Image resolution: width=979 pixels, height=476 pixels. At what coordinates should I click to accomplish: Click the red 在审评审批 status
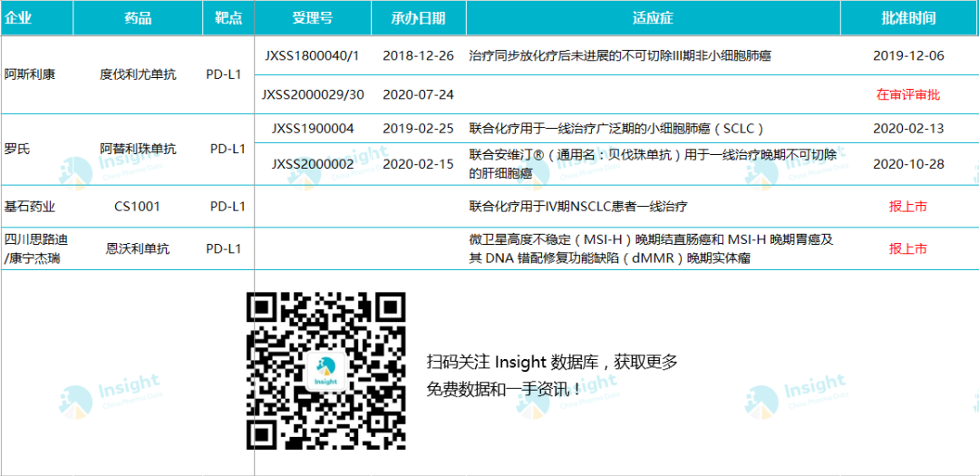908,95
